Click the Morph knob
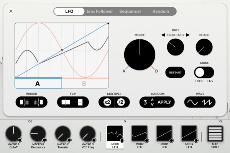 pos(140,55)
